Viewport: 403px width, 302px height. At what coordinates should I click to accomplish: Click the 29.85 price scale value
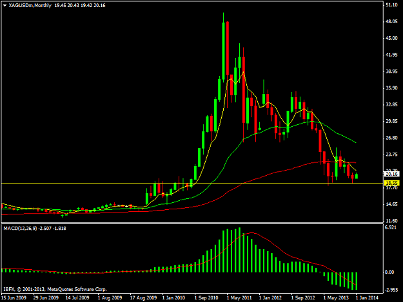coord(391,121)
